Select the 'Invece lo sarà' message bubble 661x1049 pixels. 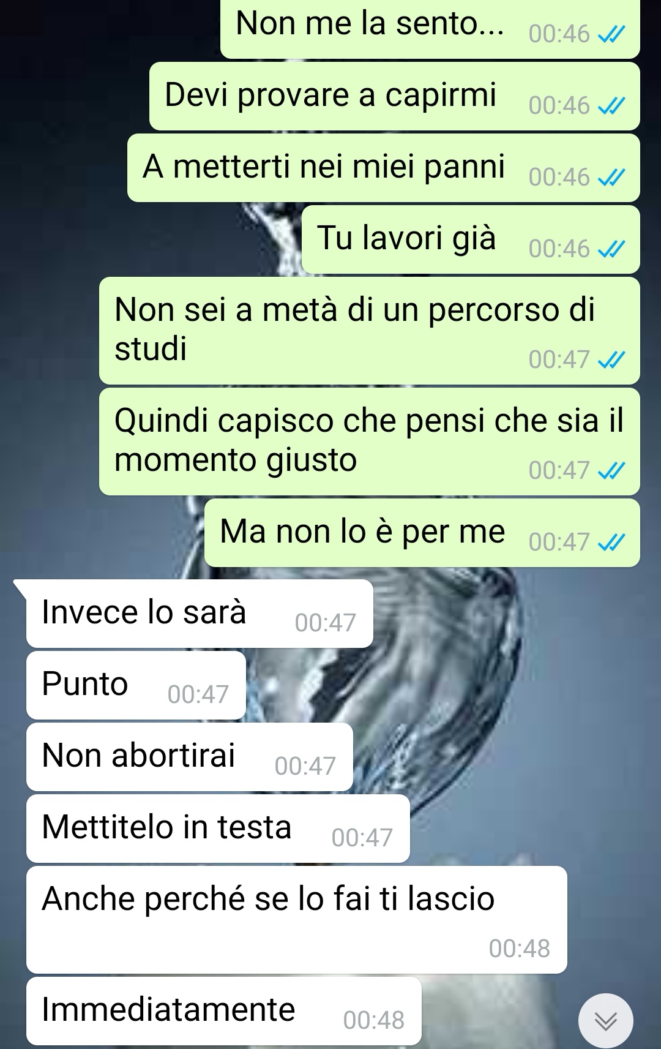pos(200,614)
